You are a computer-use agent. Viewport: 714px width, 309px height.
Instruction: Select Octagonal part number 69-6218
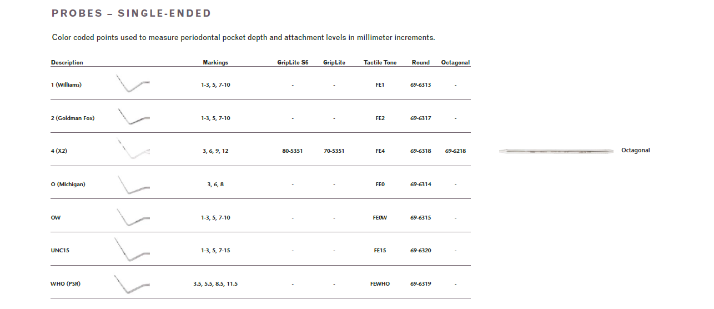(x=455, y=151)
